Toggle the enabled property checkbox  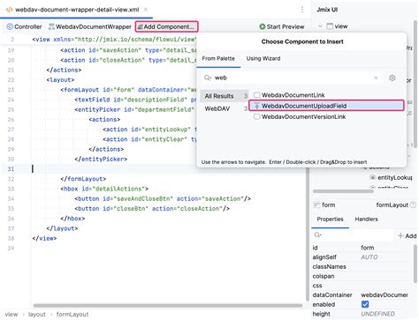point(365,304)
